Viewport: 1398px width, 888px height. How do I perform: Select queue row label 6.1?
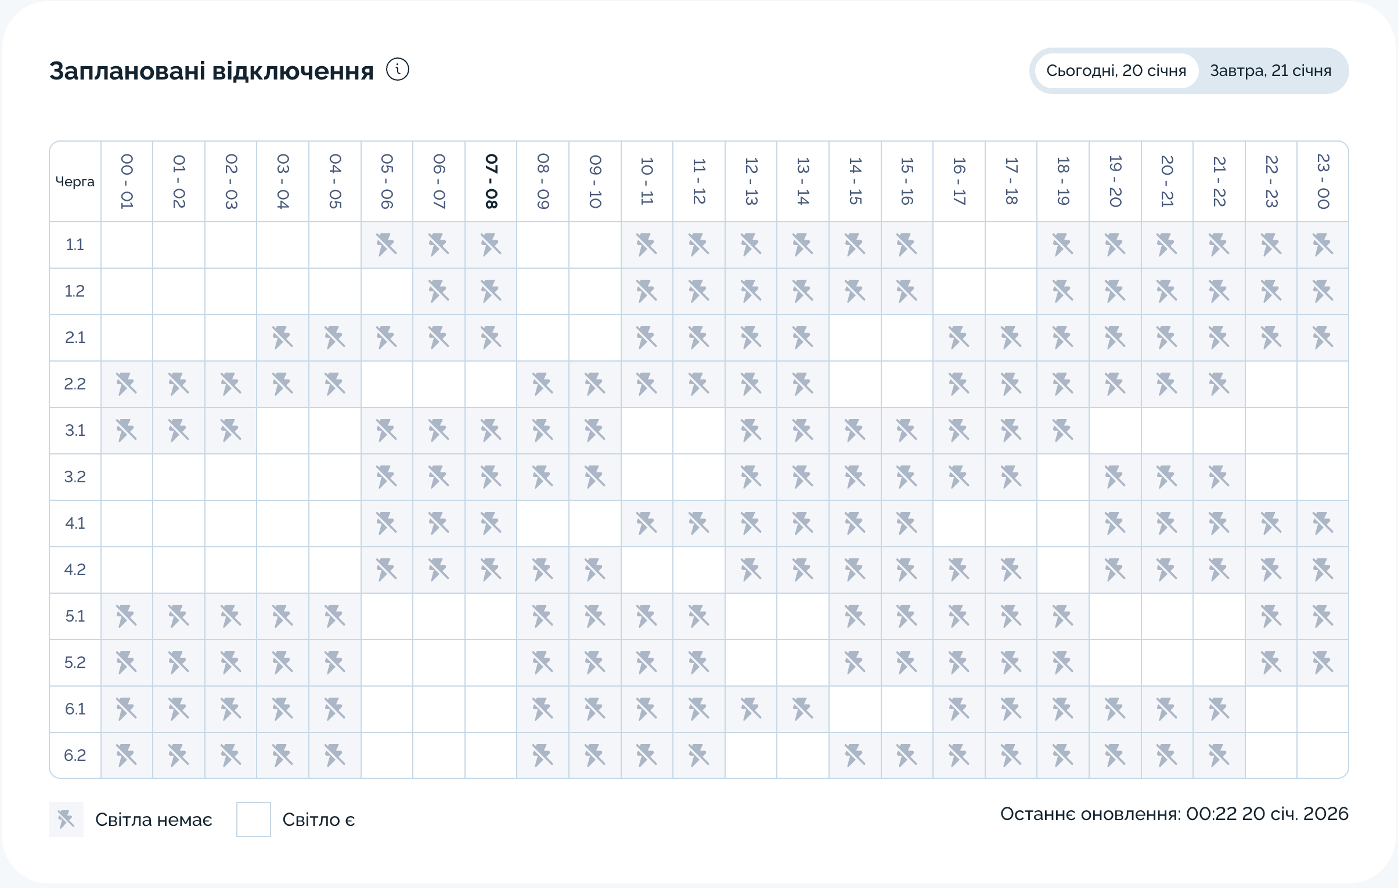click(x=75, y=709)
